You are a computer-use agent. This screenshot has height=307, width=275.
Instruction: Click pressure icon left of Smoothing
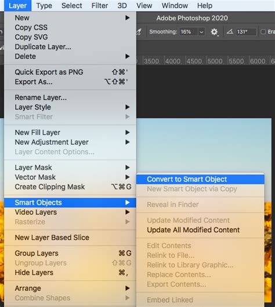tap(139, 32)
